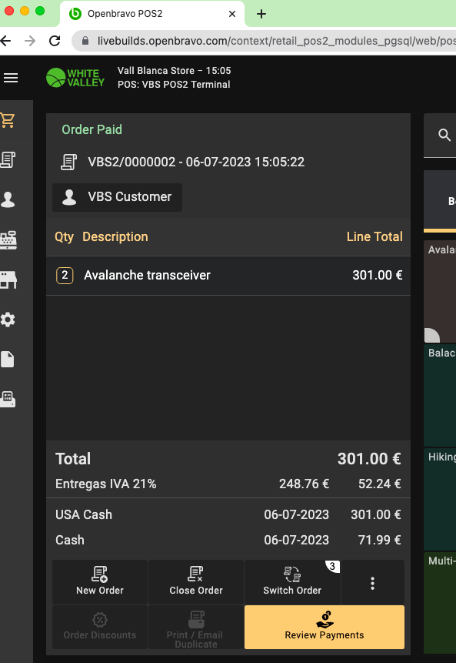Click Close Order button
Viewport: 456px width, 663px height.
click(196, 583)
